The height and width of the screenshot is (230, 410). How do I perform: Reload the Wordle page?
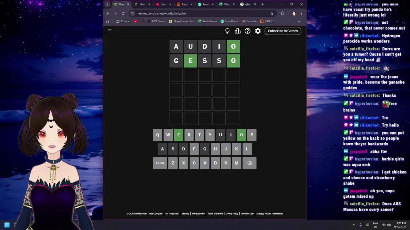123,13
